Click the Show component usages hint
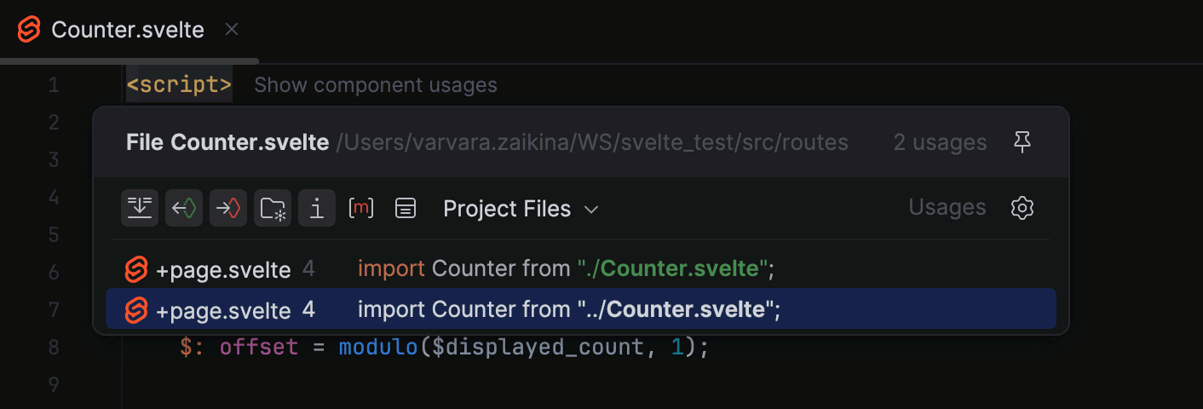Screen dimensions: 1203x409 tap(375, 85)
